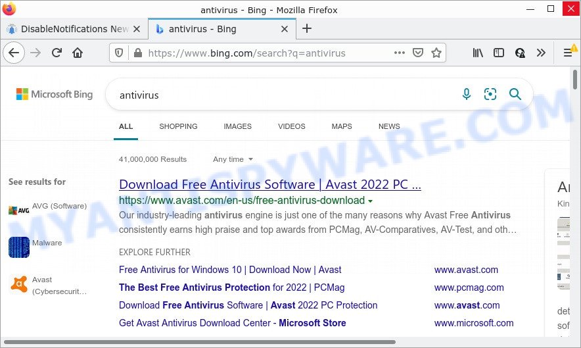Open the Firefox hamburger menu
The height and width of the screenshot is (348, 581).
(x=568, y=53)
